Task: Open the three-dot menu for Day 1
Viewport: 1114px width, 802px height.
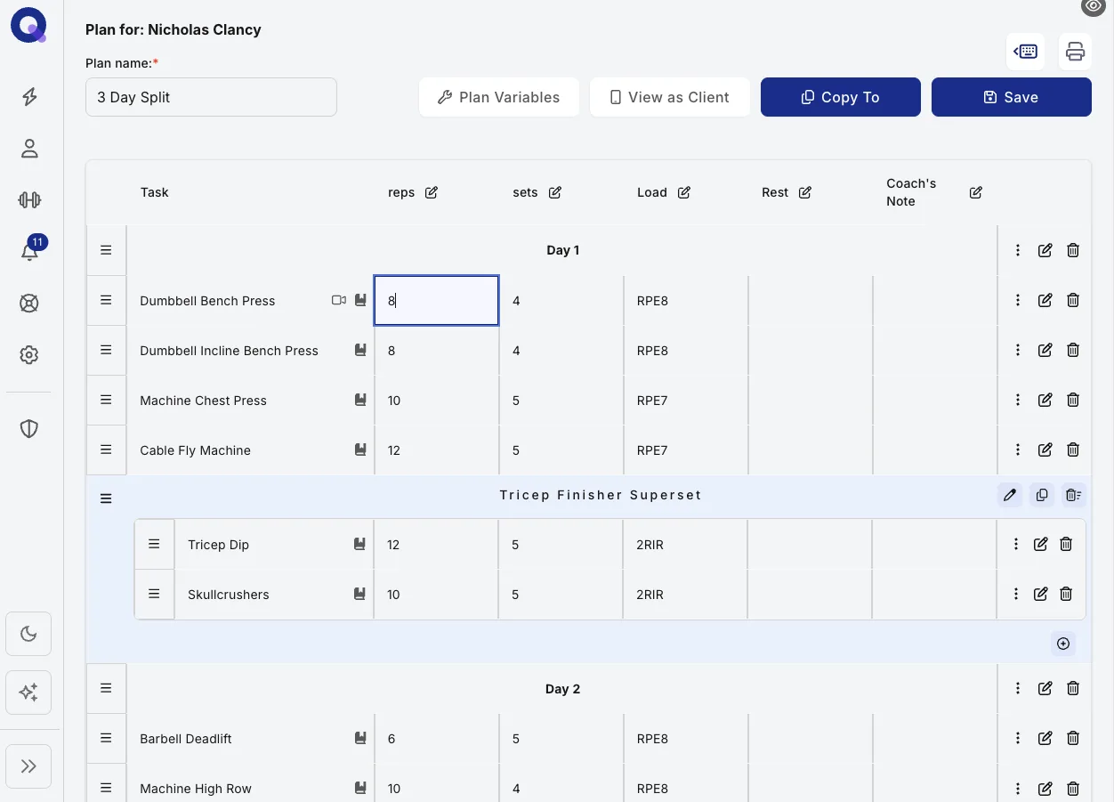Action: click(1018, 251)
